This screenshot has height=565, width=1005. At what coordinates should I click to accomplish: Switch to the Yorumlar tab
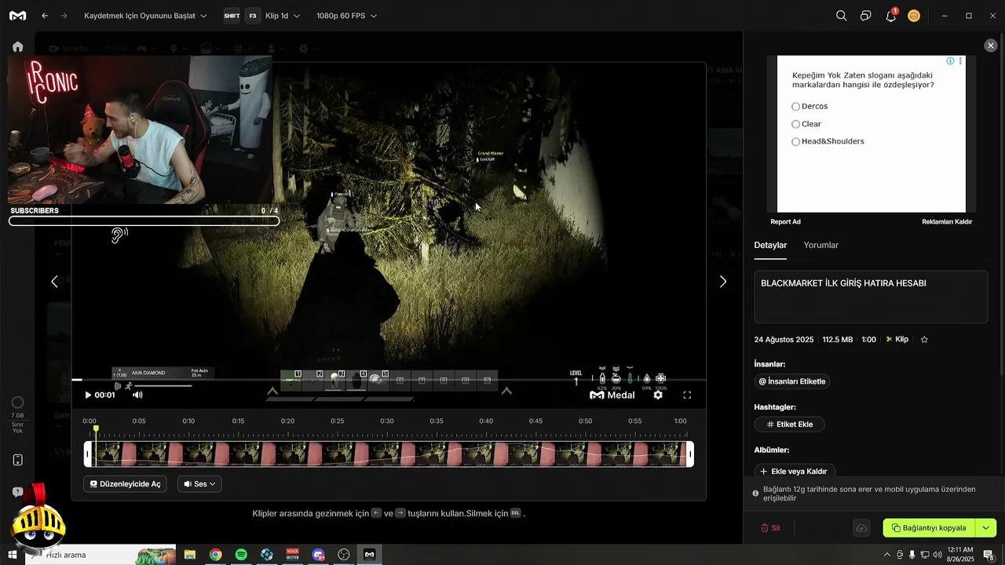[x=821, y=245]
